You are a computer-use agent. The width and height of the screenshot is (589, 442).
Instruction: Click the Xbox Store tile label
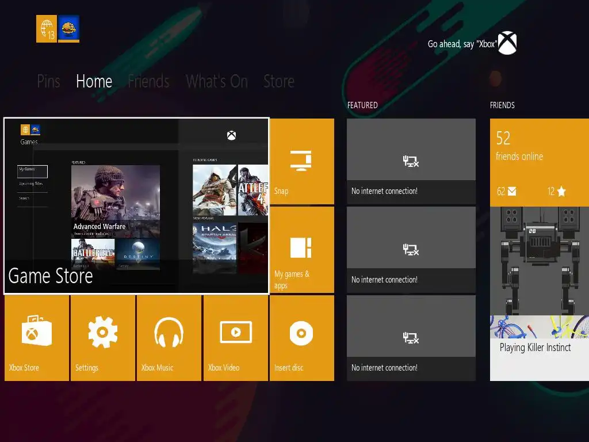[x=24, y=368]
